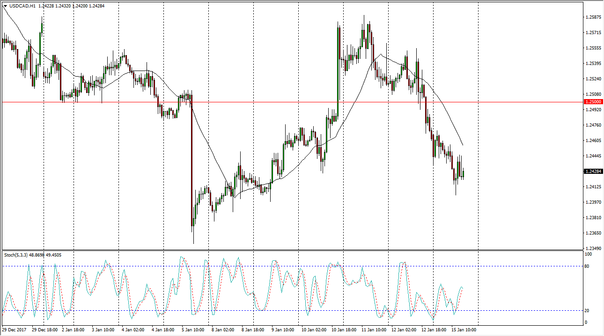
Task: Click the 100 value on the stochastic scale
Action: pos(589,254)
